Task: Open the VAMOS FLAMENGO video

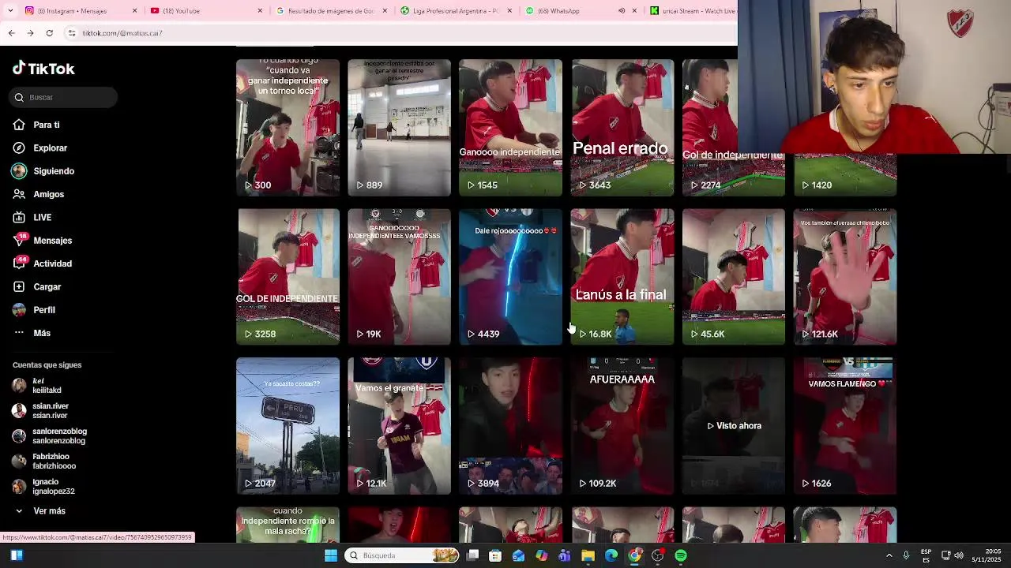Action: 845,426
